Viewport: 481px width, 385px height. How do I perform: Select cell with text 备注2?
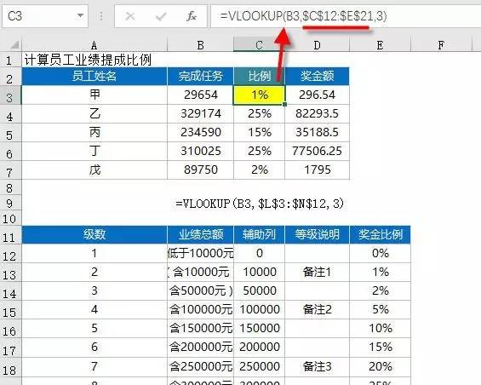coord(318,309)
